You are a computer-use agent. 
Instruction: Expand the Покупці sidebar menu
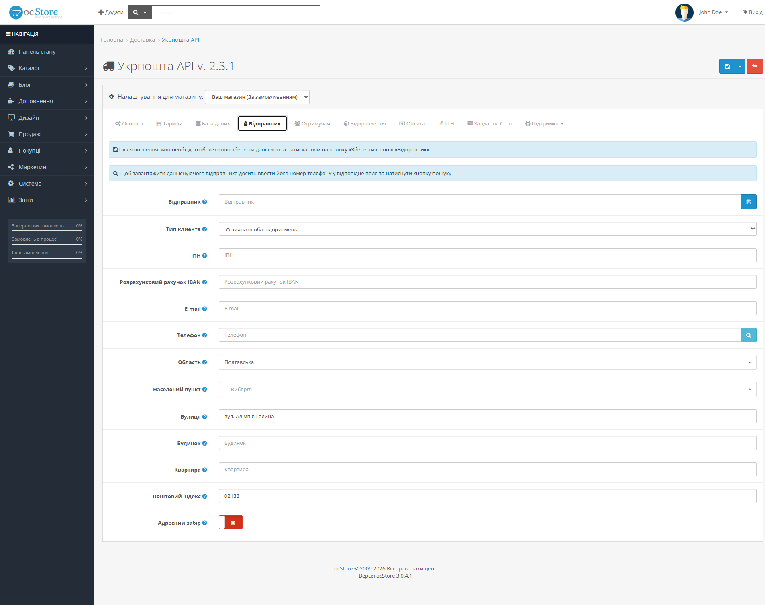pyautogui.click(x=47, y=151)
